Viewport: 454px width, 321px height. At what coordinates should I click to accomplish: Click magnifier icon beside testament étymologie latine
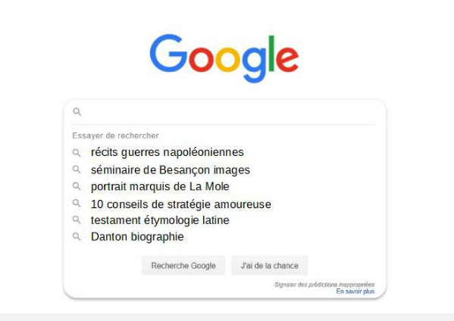pyautogui.click(x=77, y=220)
